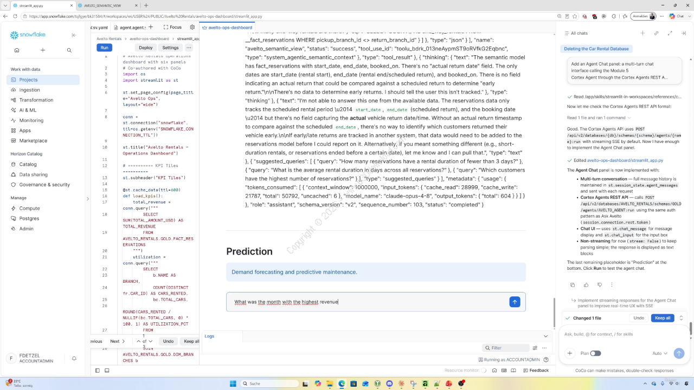Image resolution: width=694 pixels, height=390 pixels.
Task: Open Windows Start menu
Action: [x=233, y=383]
